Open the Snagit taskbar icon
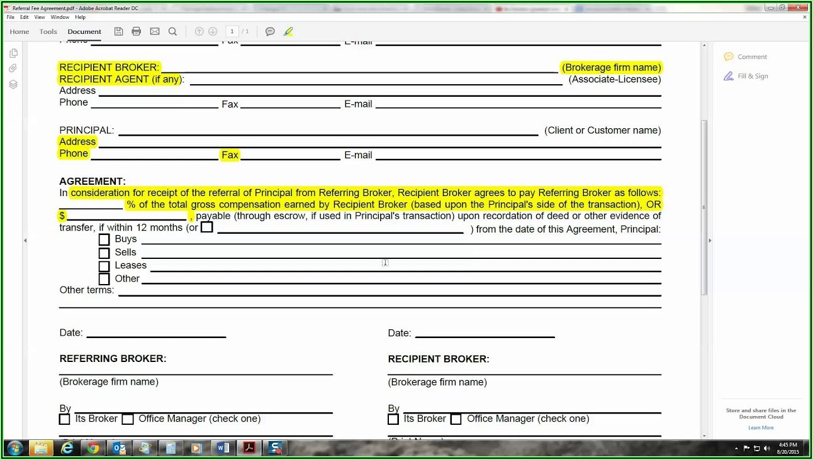The height and width of the screenshot is (460, 813). pyautogui.click(x=275, y=448)
